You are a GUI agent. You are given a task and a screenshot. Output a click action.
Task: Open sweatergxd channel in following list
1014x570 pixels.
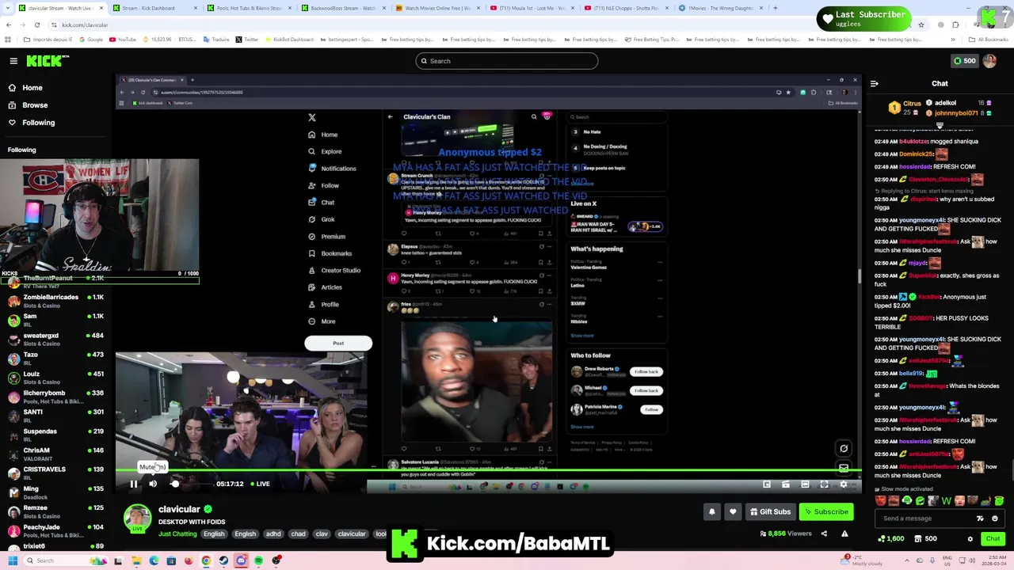55,339
